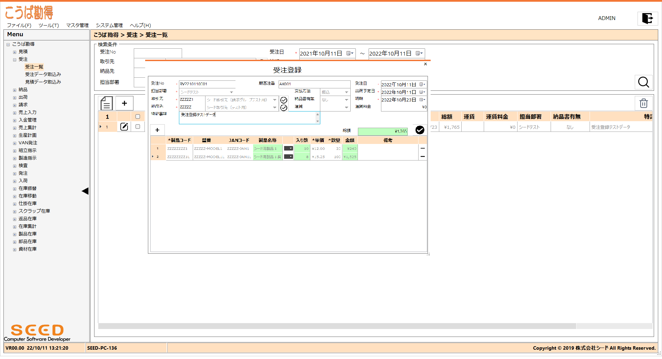The height and width of the screenshot is (359, 662).
Task: Click product code cell ZZZZZZZZ1
Action: [x=179, y=148]
